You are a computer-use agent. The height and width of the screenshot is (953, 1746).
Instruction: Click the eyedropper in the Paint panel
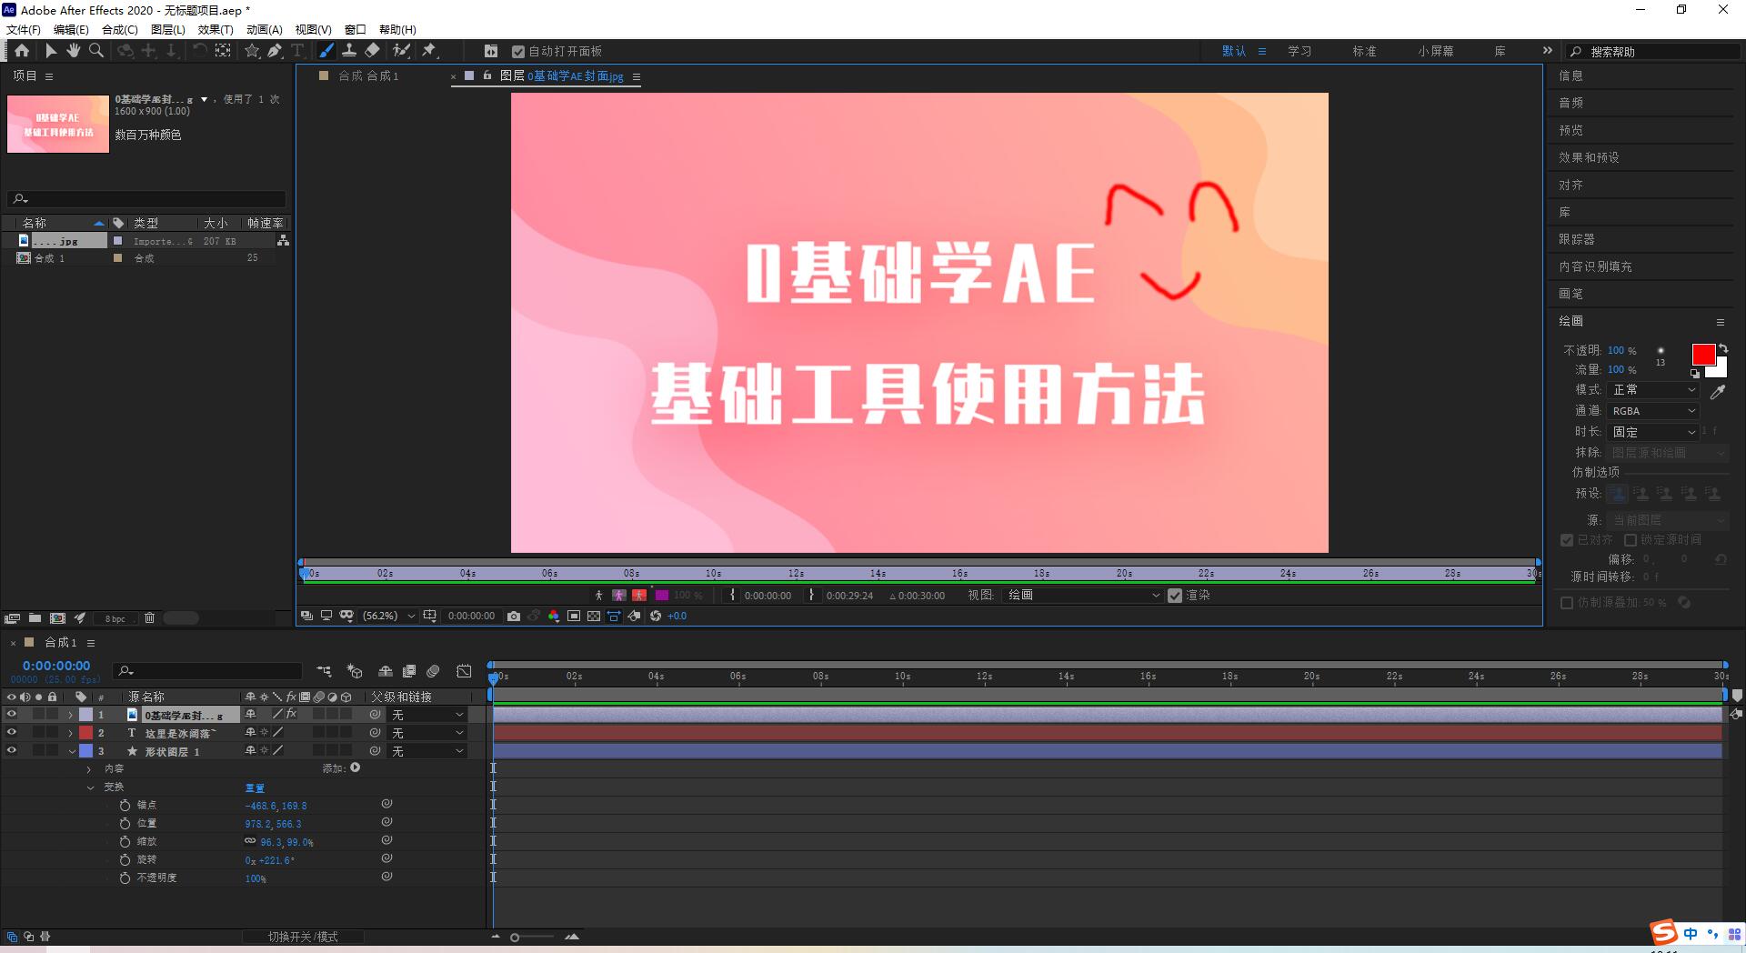(1718, 392)
